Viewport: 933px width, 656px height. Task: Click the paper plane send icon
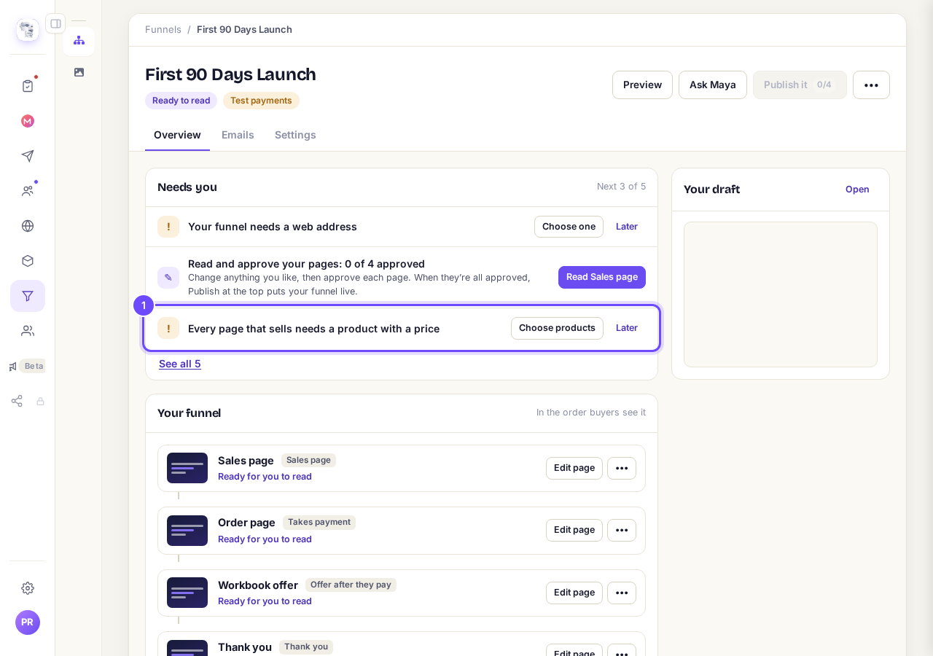tap(28, 156)
